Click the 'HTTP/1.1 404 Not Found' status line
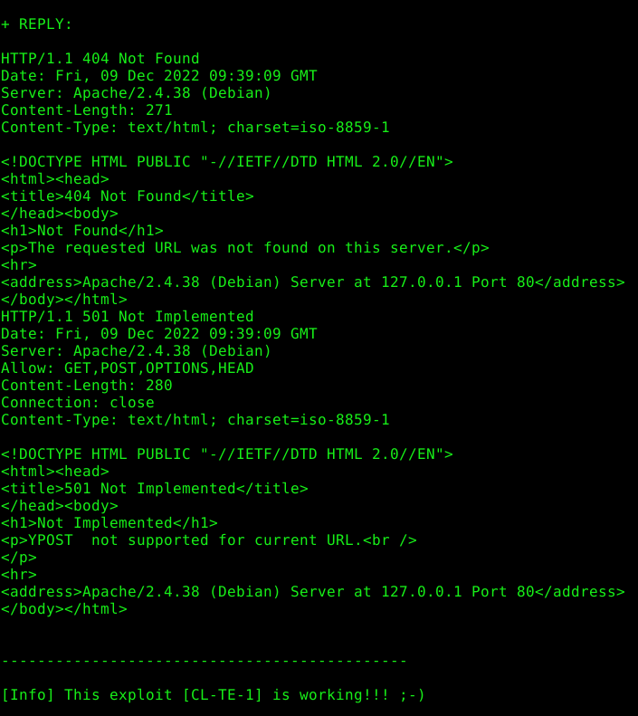Screen dimensions: 638x716 [x=100, y=59]
